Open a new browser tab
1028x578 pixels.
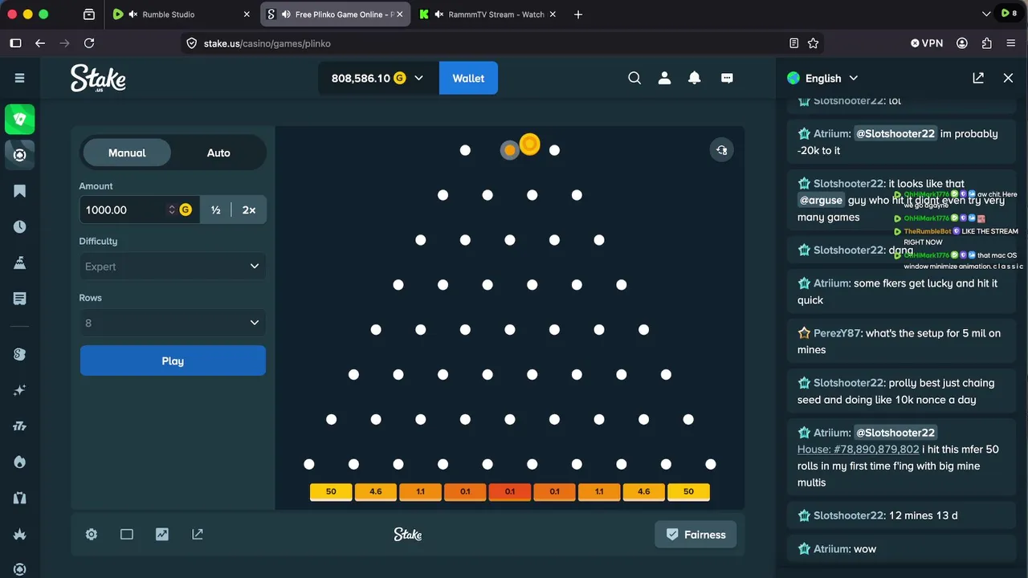pos(578,14)
